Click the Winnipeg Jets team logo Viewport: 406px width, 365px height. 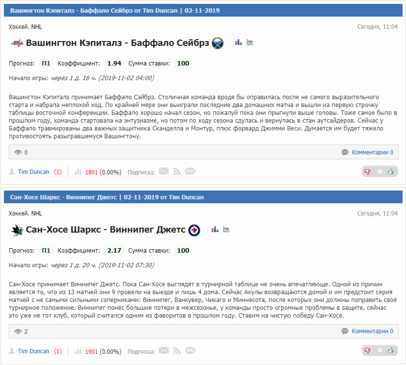(194, 230)
